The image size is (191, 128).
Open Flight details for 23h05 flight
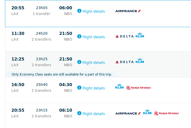(x=94, y=11)
